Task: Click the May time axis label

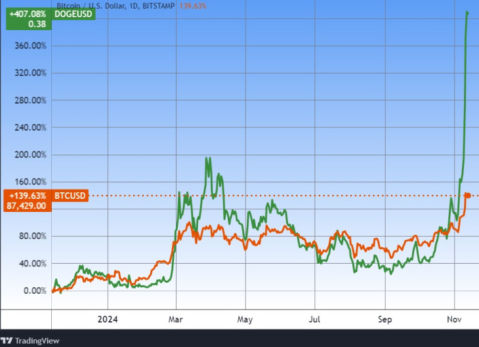Action: pyautogui.click(x=245, y=320)
